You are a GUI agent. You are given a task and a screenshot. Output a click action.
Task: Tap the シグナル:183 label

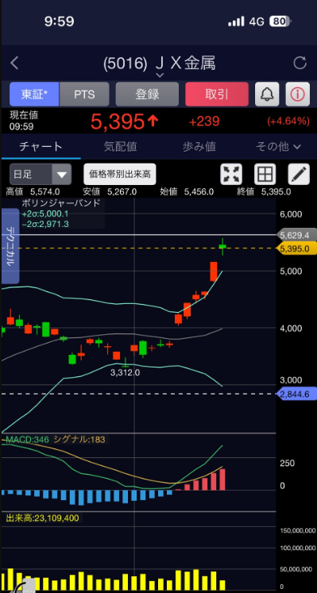coord(79,440)
